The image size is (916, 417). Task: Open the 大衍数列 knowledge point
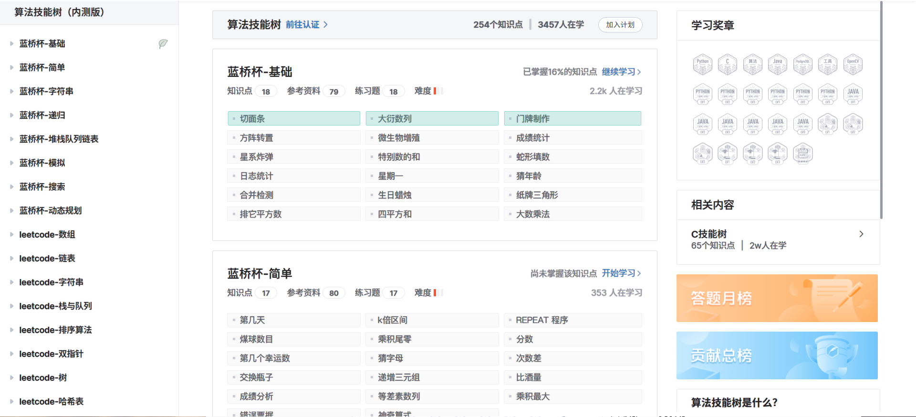(432, 118)
